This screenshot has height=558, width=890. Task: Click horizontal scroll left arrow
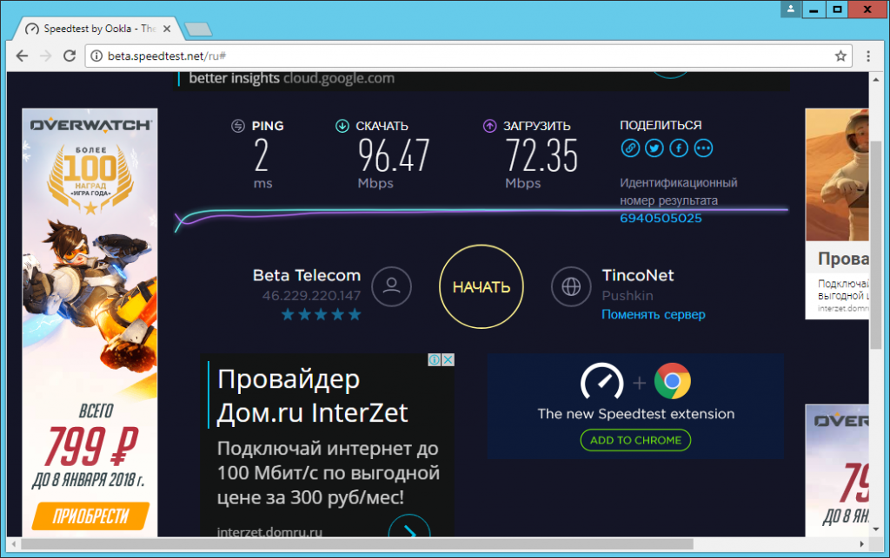pos(14,544)
